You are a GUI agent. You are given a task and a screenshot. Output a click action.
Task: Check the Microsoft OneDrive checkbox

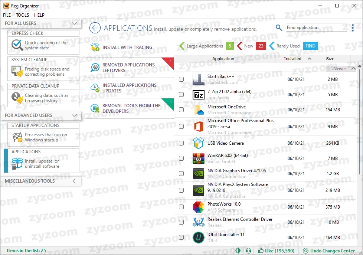[181, 110]
